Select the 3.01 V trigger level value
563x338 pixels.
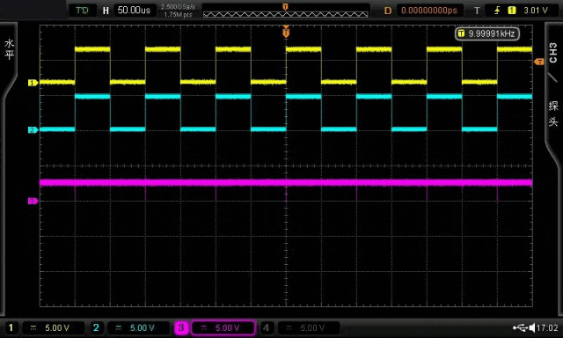[x=536, y=11]
